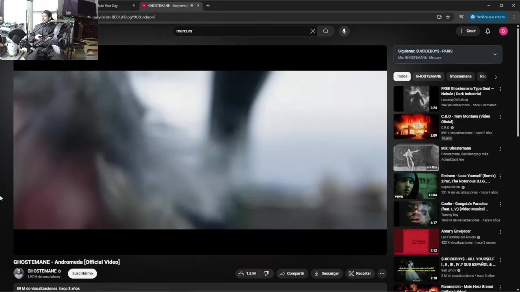Open the account avatar D menu
The height and width of the screenshot is (292, 520).
point(503,31)
